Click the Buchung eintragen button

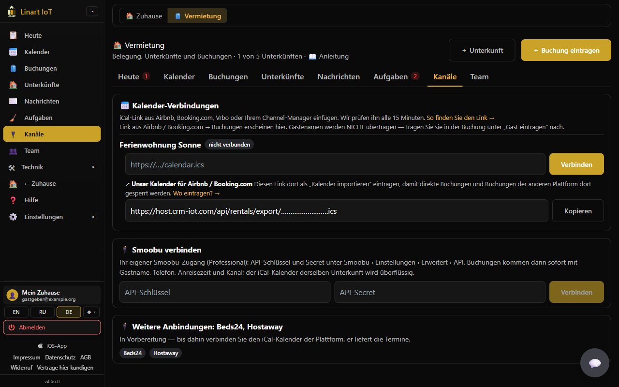pos(566,50)
